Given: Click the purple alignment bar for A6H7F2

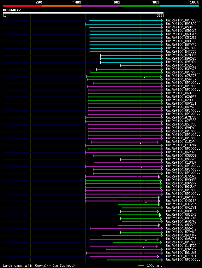Looking at the screenshot, I should click(x=125, y=94).
